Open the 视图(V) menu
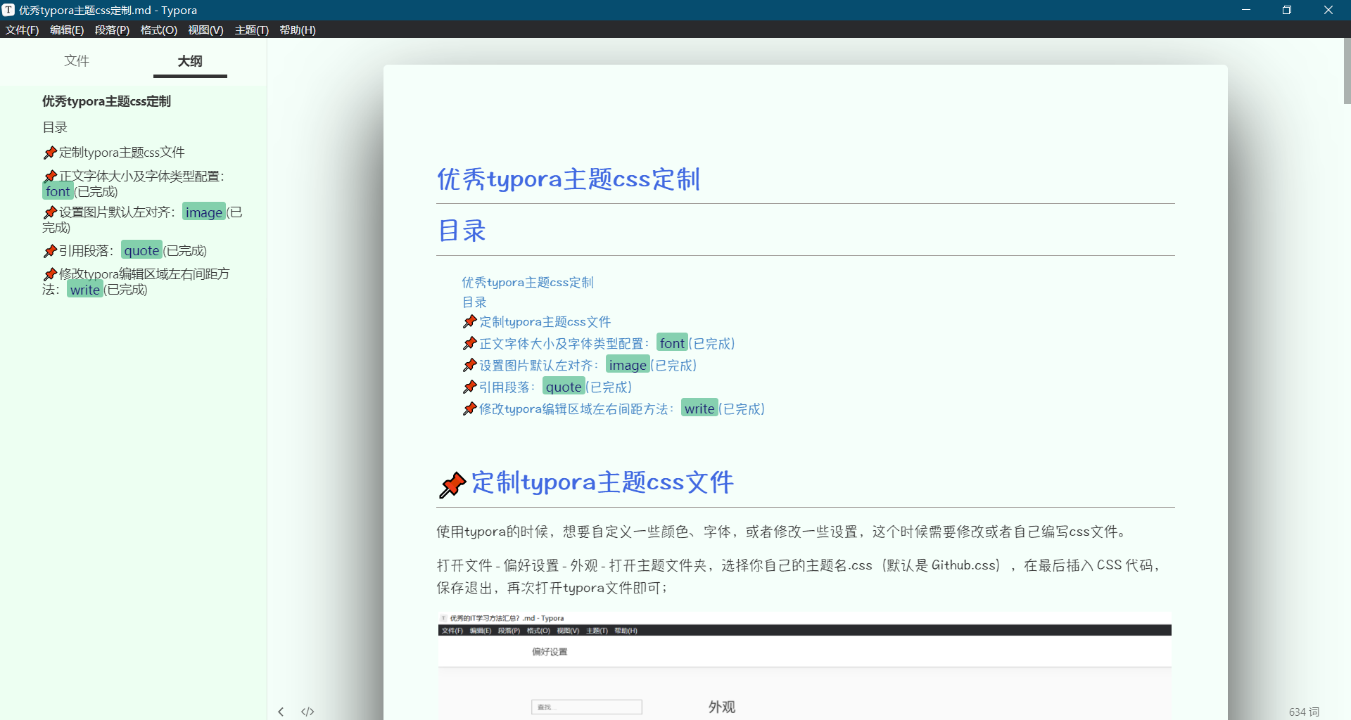 click(205, 30)
